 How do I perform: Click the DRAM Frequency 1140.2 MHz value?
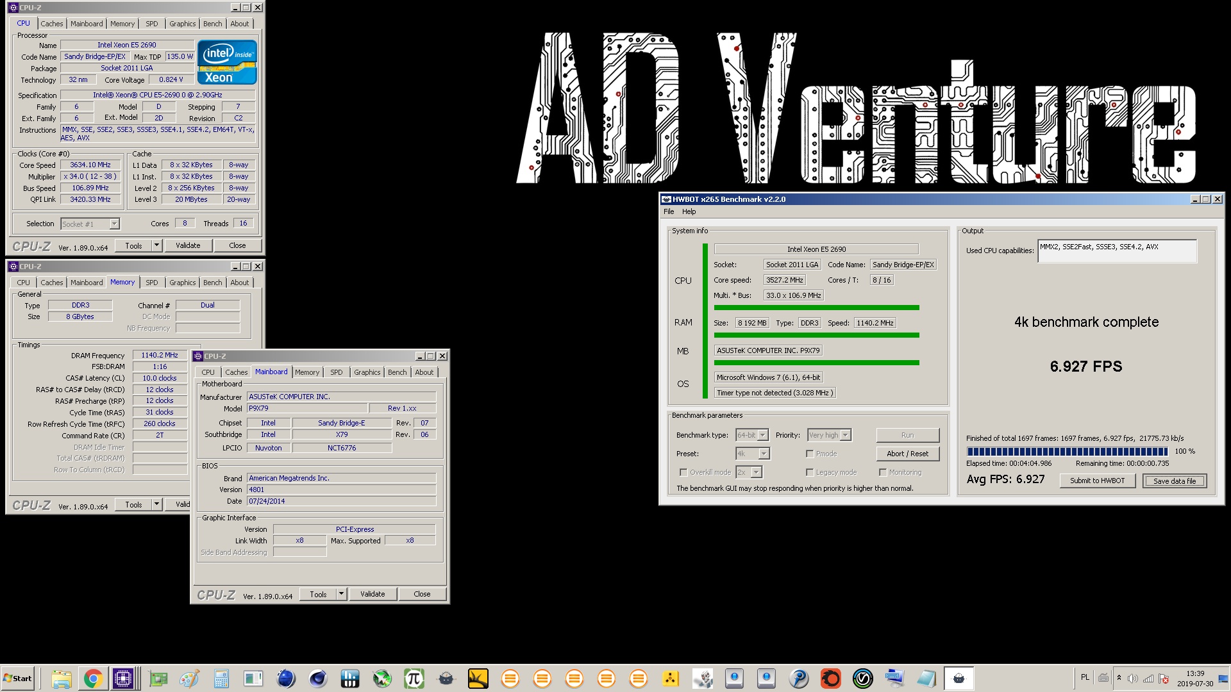point(160,355)
